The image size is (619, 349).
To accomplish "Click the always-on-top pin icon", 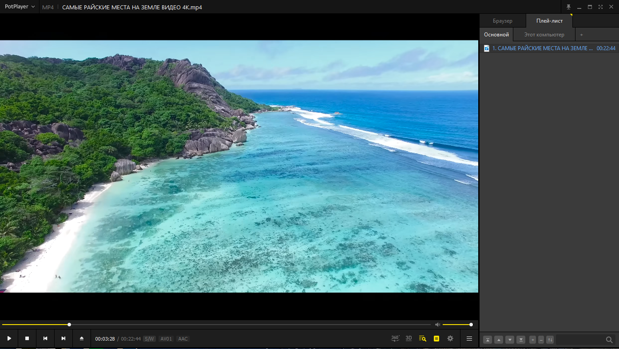I will 568,7.
